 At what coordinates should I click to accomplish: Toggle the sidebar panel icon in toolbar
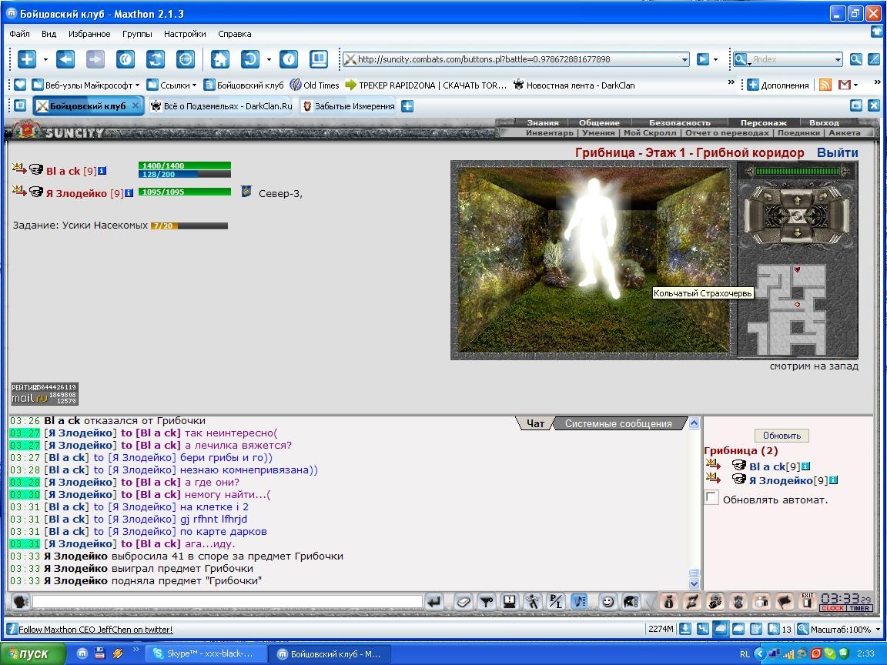[x=319, y=58]
